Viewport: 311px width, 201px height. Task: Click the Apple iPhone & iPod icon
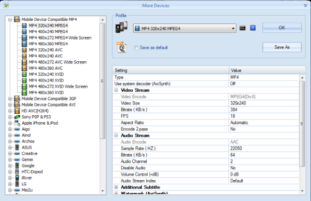17,123
